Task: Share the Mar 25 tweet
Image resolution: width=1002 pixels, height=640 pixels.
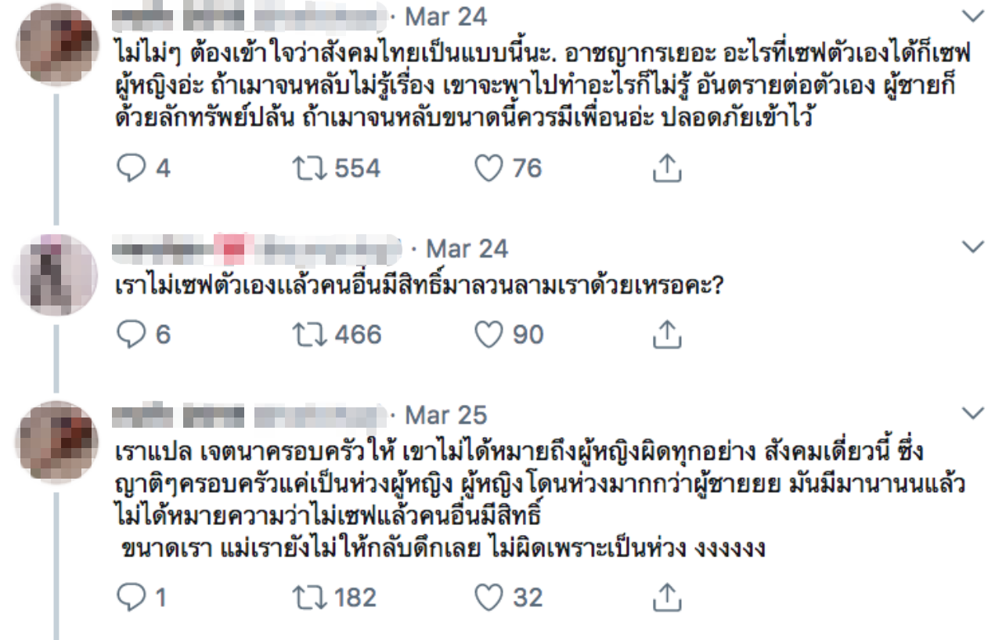Action: pyautogui.click(x=666, y=598)
